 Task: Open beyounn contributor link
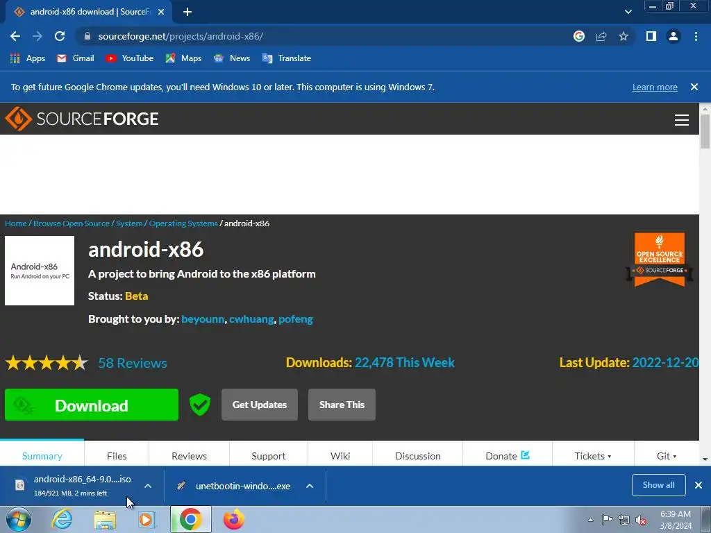(x=203, y=319)
